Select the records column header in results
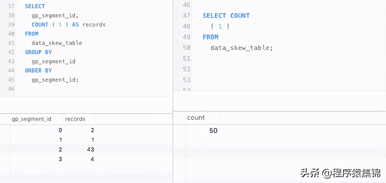 [x=80, y=119]
